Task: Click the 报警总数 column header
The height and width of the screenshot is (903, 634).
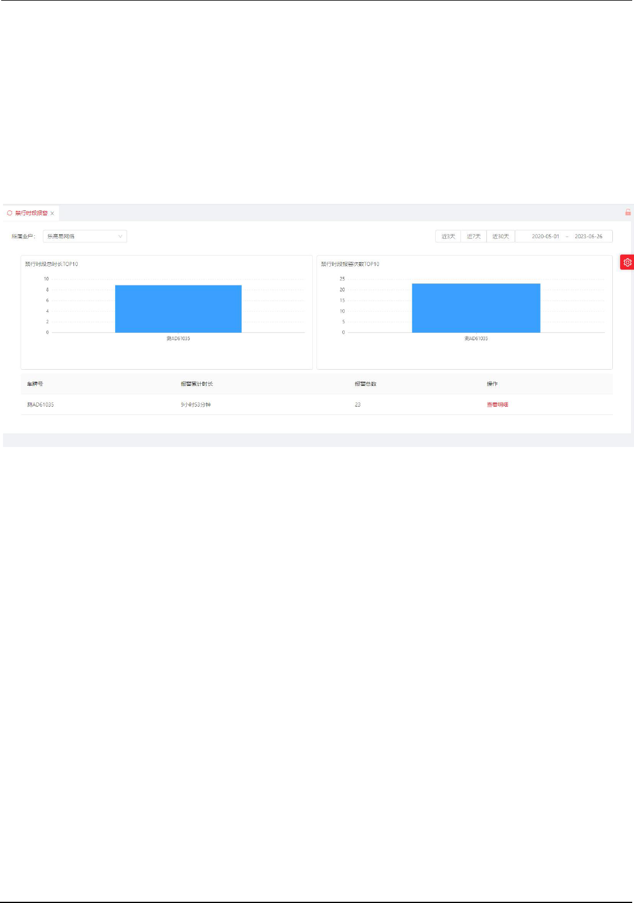Action: click(x=365, y=384)
